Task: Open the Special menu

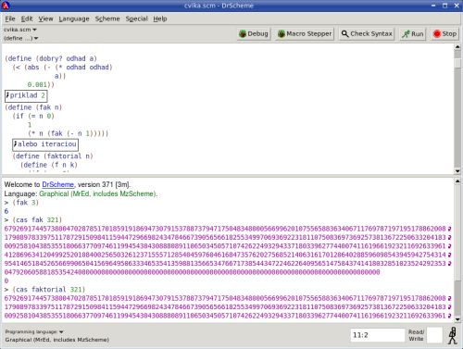Action: (x=136, y=19)
